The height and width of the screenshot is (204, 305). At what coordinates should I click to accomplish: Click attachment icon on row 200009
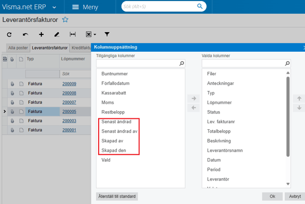tap(12, 84)
